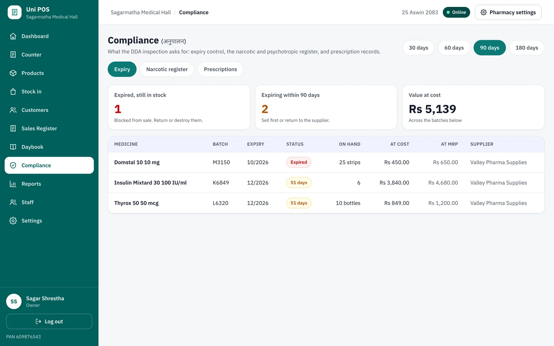Click Rs 3,840.00 cost value

tap(394, 183)
